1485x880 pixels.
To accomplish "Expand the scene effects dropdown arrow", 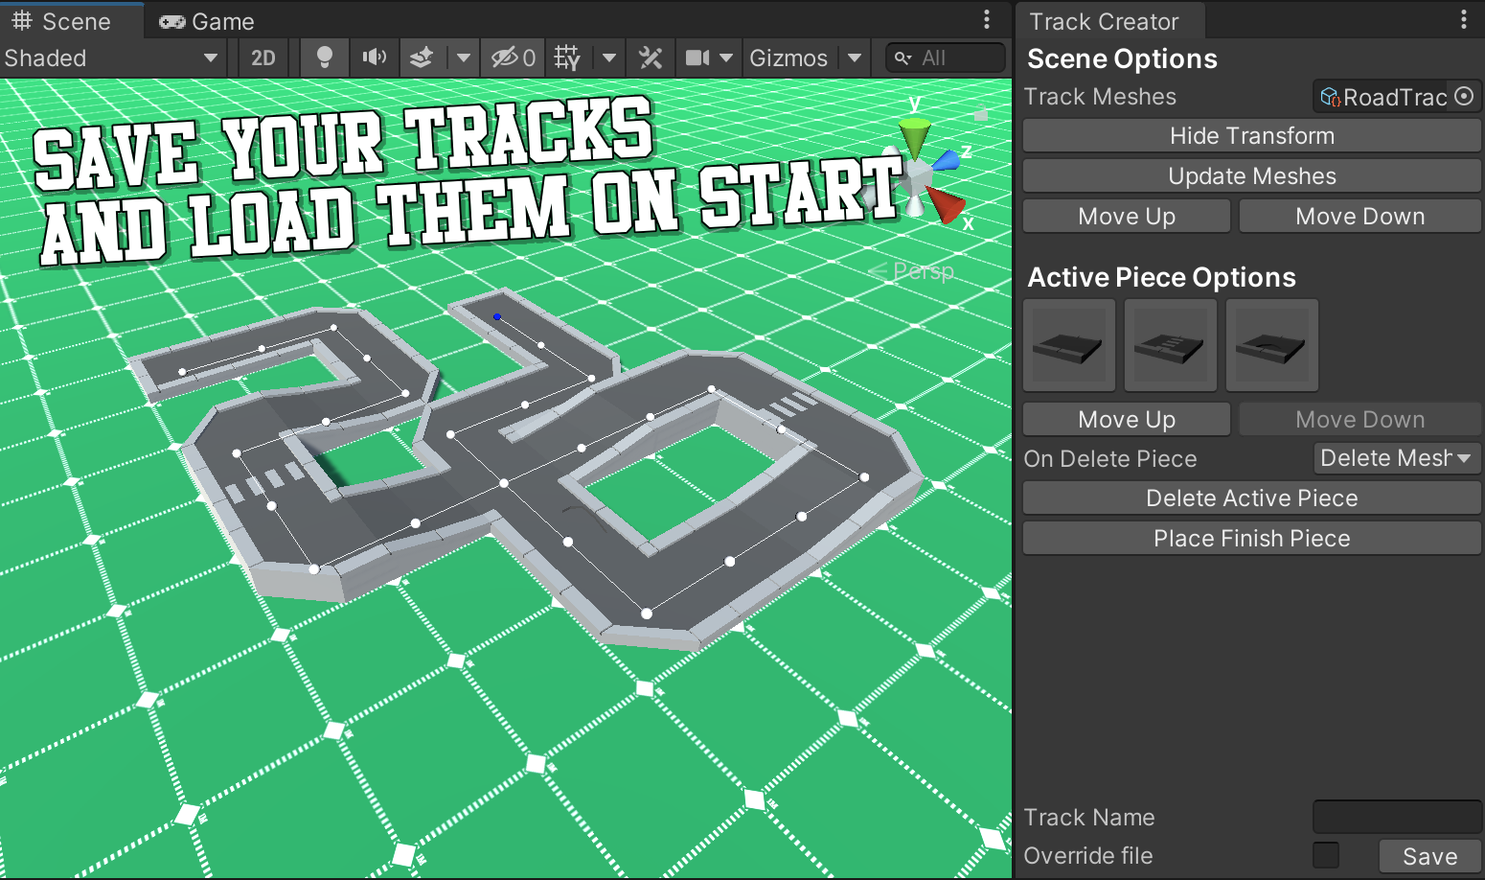I will [464, 58].
